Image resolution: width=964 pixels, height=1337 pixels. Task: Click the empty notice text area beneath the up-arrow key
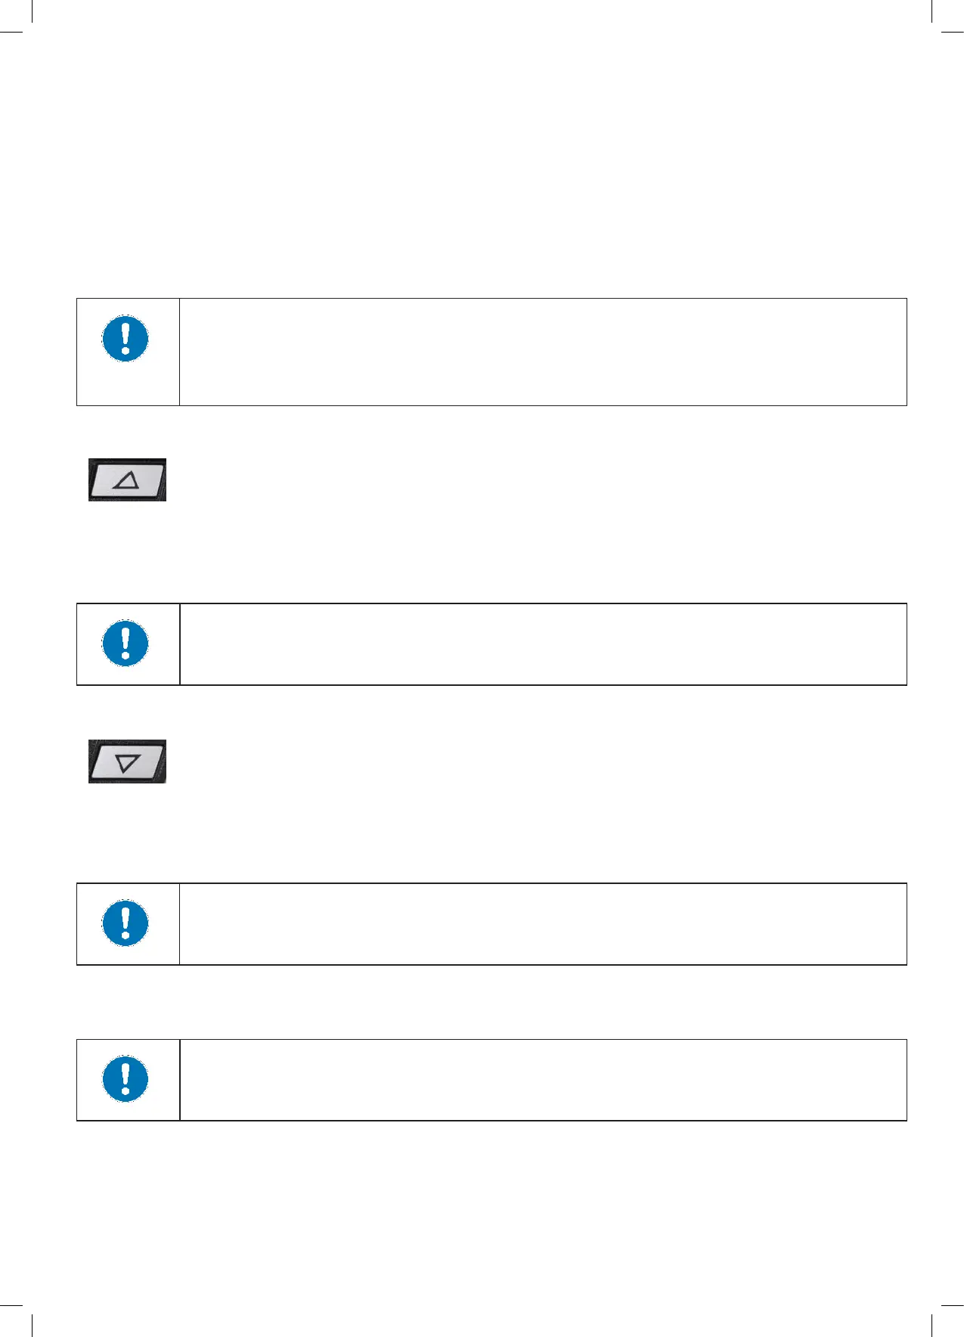click(542, 644)
